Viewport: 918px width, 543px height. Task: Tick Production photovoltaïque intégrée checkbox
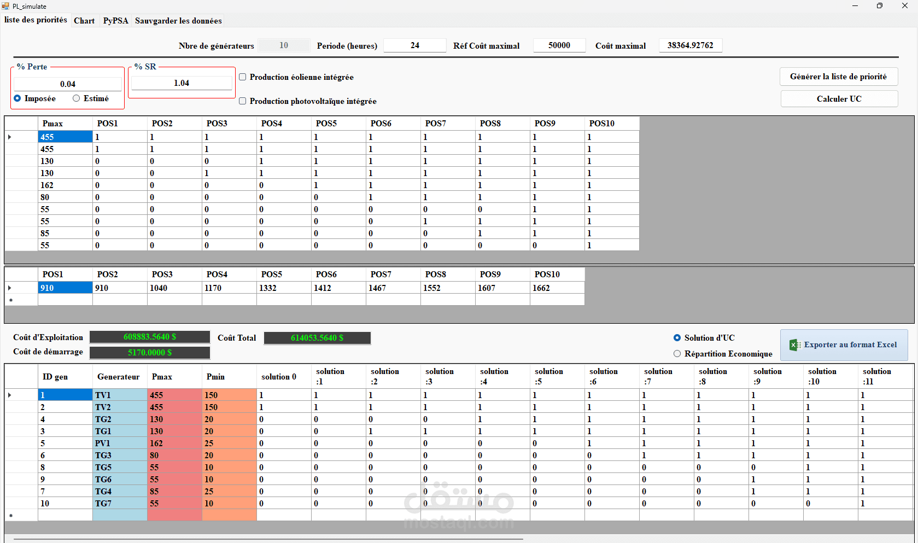click(x=243, y=101)
